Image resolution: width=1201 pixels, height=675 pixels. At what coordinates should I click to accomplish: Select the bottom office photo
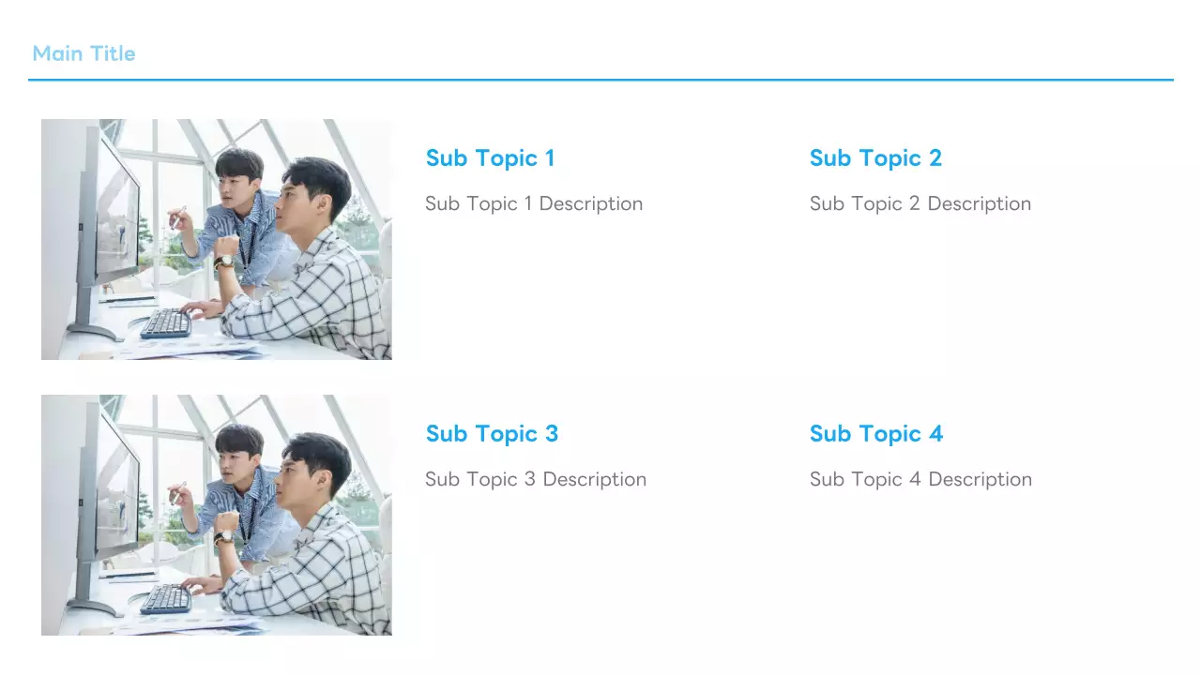point(216,515)
